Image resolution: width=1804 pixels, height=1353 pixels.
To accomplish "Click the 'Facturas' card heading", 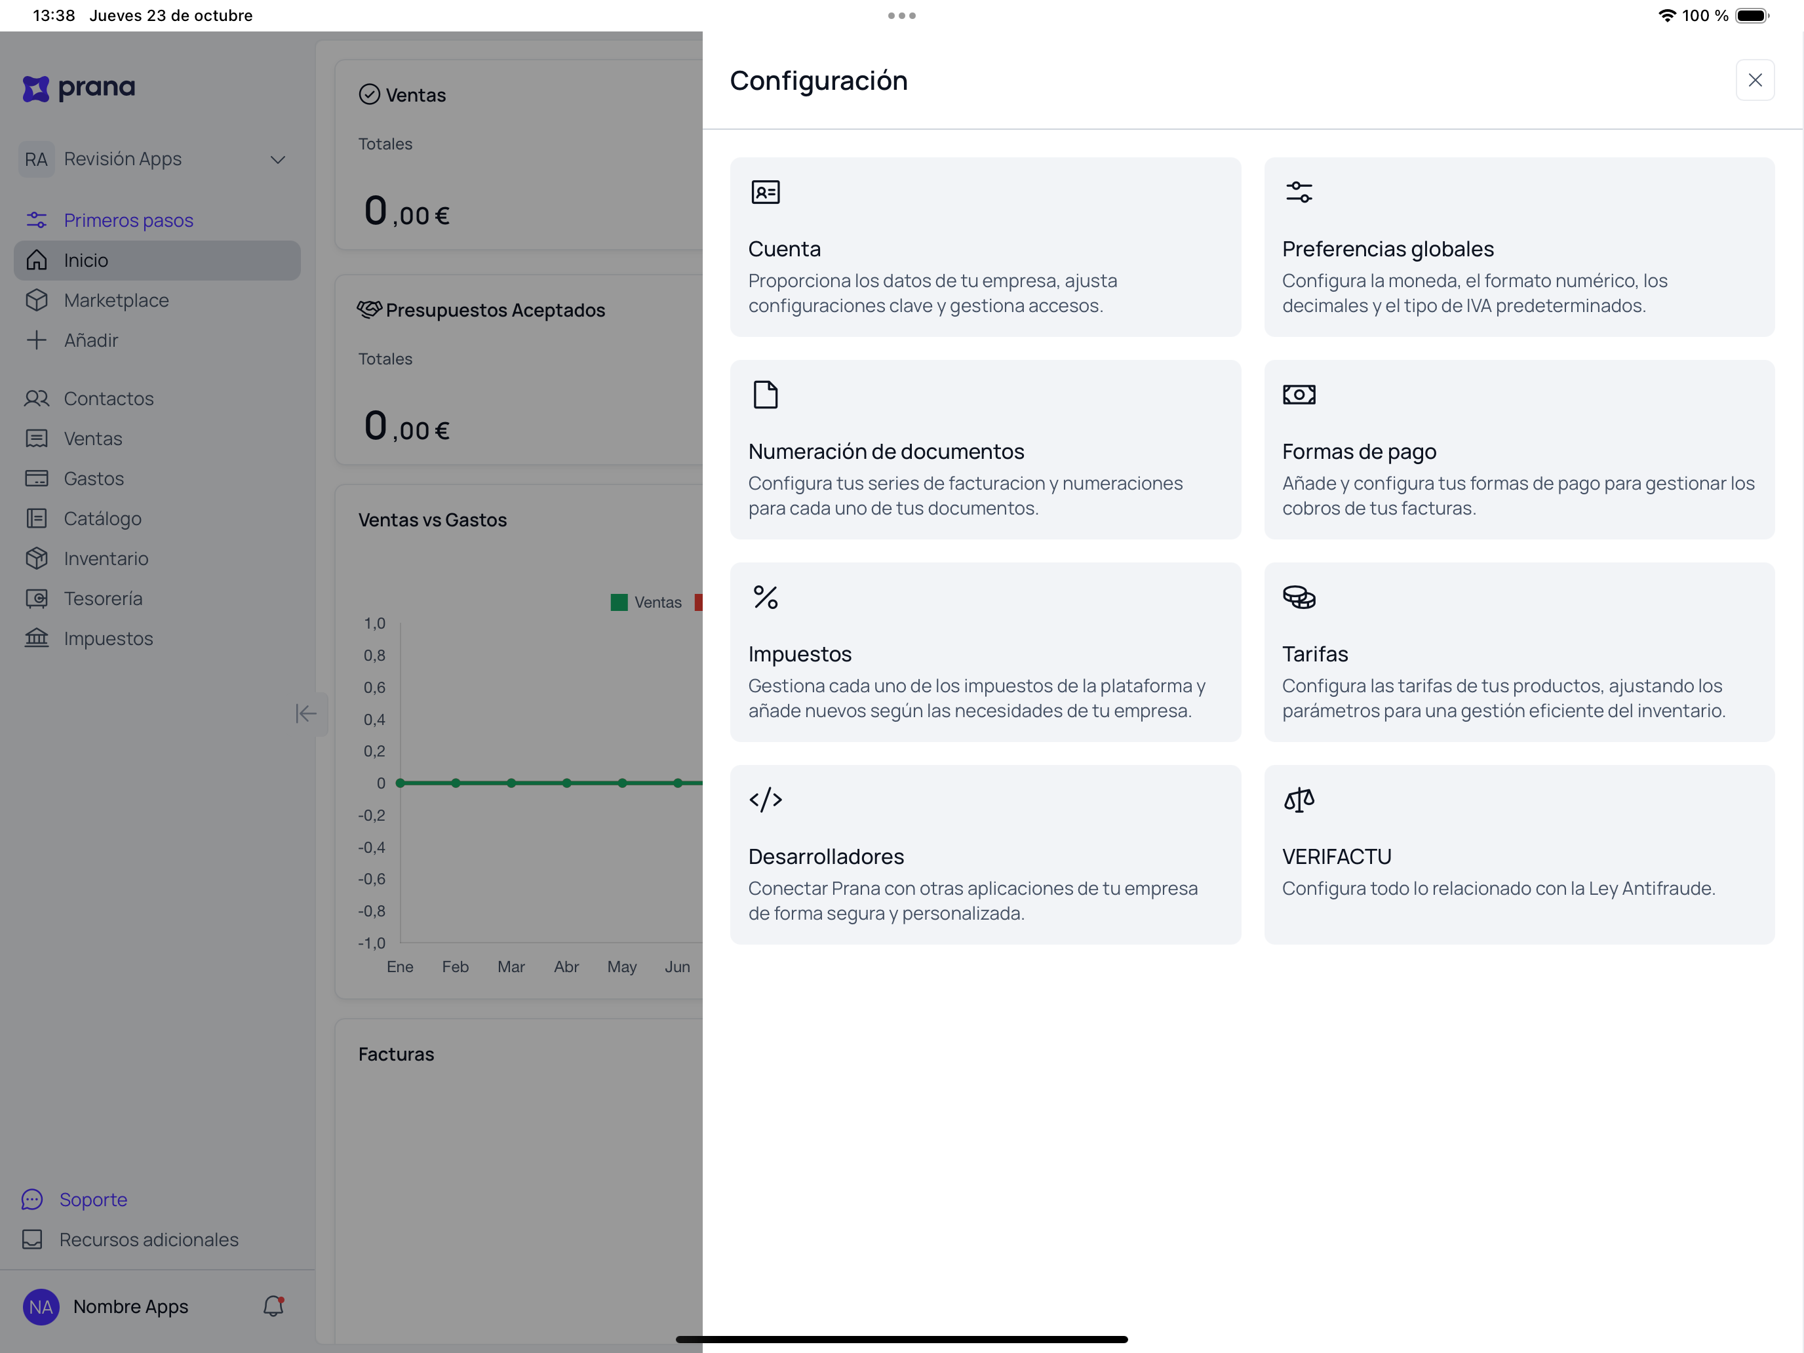I will pos(397,1053).
